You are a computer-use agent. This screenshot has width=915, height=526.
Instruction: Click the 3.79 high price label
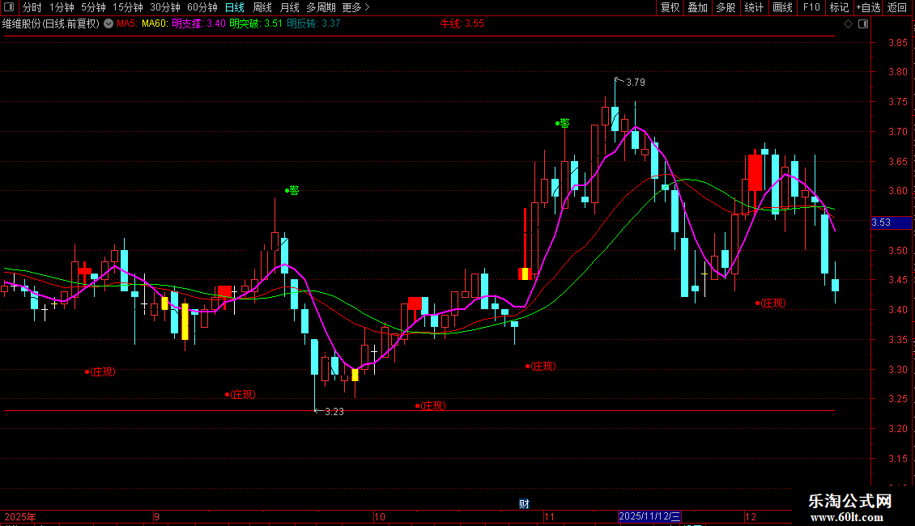pyautogui.click(x=636, y=83)
